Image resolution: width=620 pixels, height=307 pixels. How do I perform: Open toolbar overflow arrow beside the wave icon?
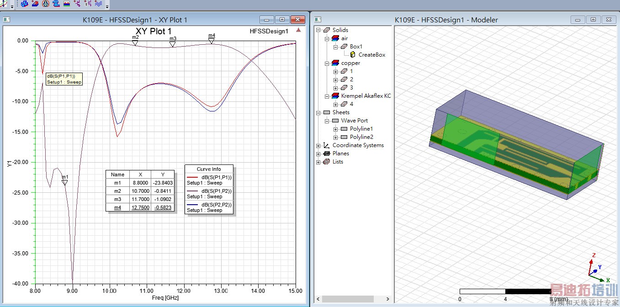(107, 6)
